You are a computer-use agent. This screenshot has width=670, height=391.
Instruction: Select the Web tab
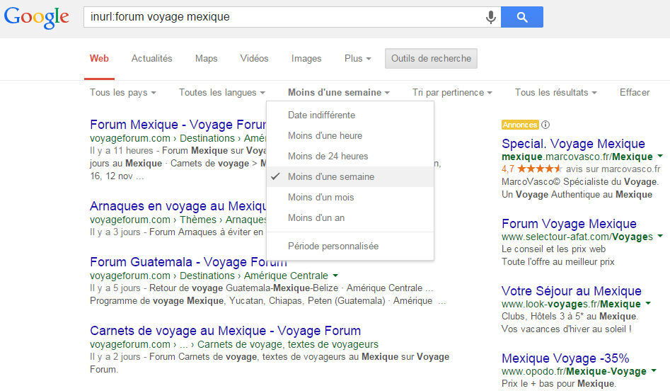(x=99, y=59)
